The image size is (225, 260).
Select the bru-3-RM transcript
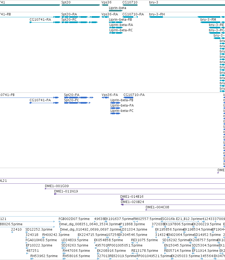pos(213,22)
